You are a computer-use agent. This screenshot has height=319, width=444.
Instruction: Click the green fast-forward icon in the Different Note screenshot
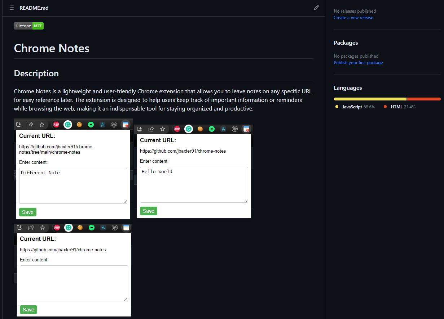point(91,125)
